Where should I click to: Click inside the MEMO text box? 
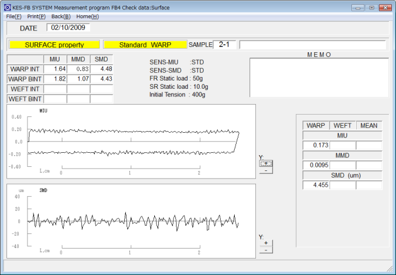tap(319, 76)
